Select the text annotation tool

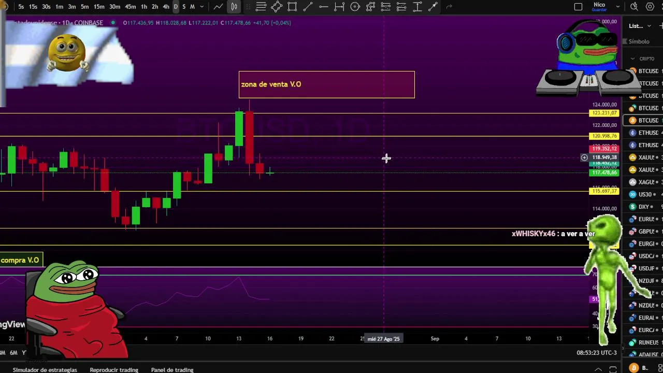pyautogui.click(x=417, y=7)
